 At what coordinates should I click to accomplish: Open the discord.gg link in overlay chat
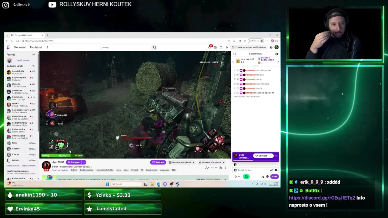tap(322, 198)
